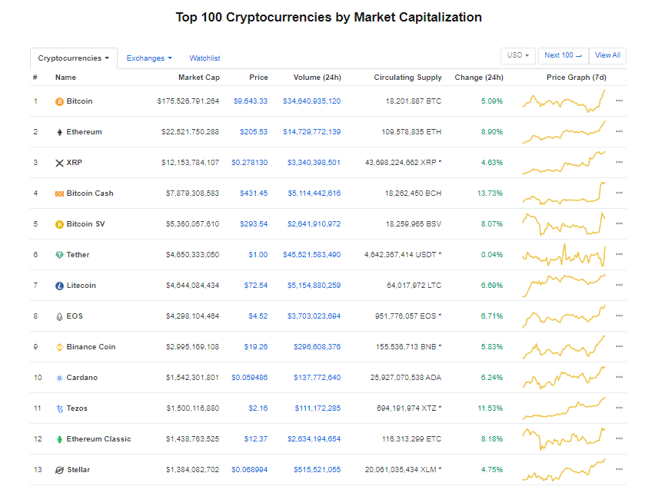Open the more-options ellipsis for Litecoin
The height and width of the screenshot is (486, 645).
(x=619, y=285)
